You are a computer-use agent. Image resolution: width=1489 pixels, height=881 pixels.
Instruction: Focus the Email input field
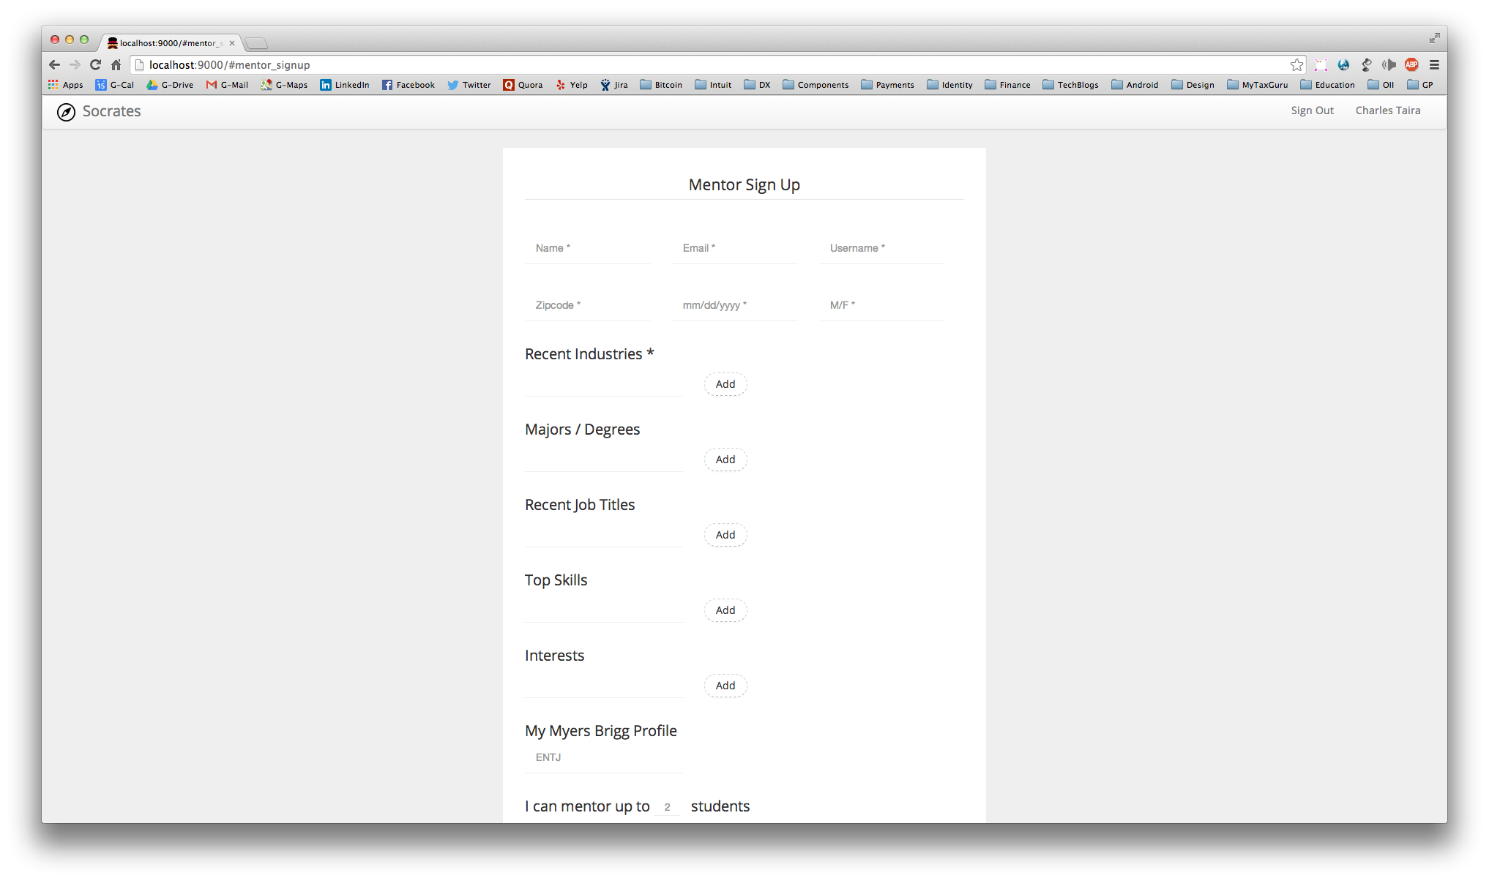734,249
